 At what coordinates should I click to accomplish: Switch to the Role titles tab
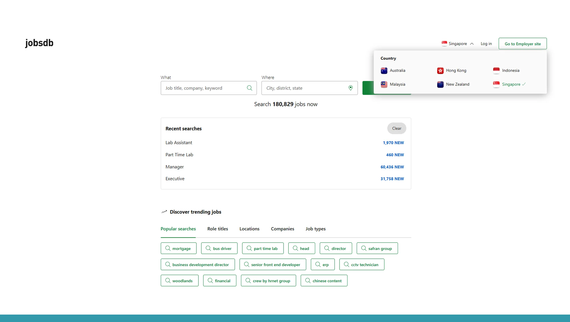(217, 229)
